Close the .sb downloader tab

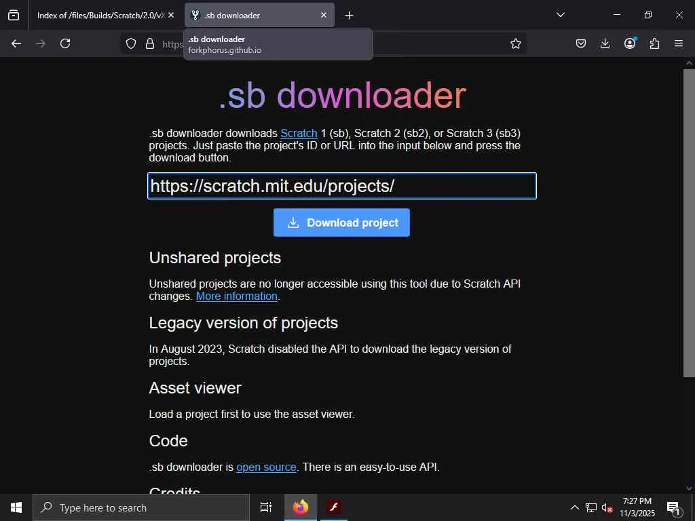coord(324,15)
